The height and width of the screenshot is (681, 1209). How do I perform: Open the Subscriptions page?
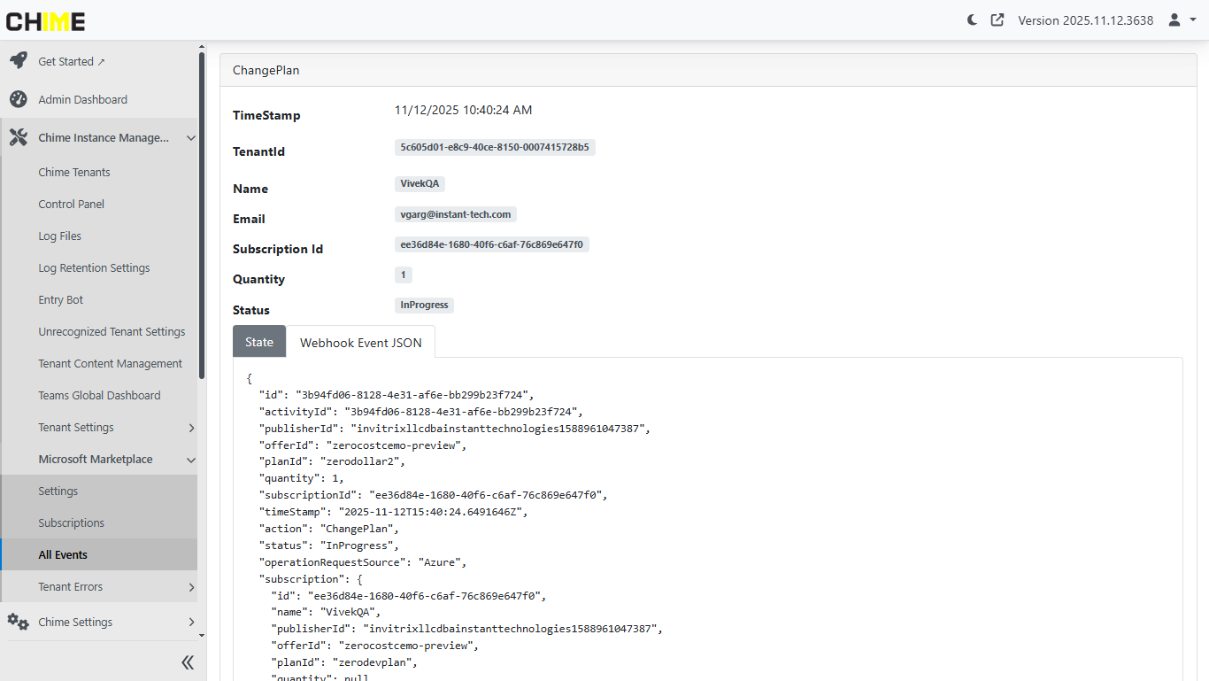click(72, 522)
